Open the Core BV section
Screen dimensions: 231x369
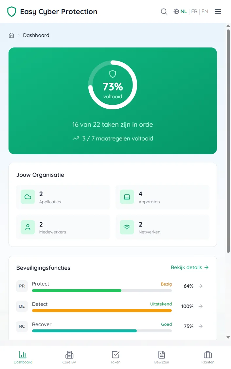pos(69,357)
